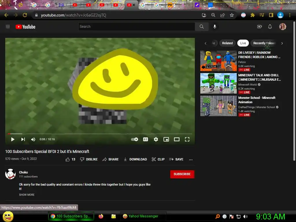Screen dimensions: 296x222
Task: Toggle the browser side panel
Action: coord(271,15)
